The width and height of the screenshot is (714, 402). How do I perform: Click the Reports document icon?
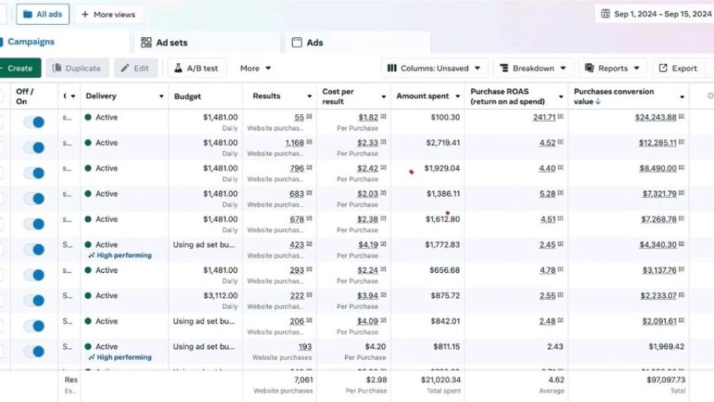(589, 68)
